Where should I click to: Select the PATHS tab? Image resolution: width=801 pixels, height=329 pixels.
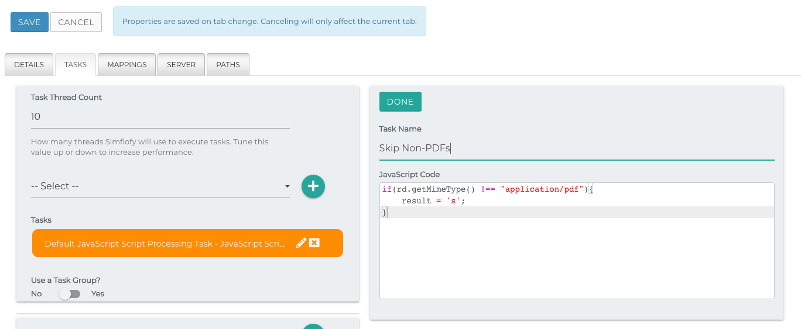click(228, 65)
